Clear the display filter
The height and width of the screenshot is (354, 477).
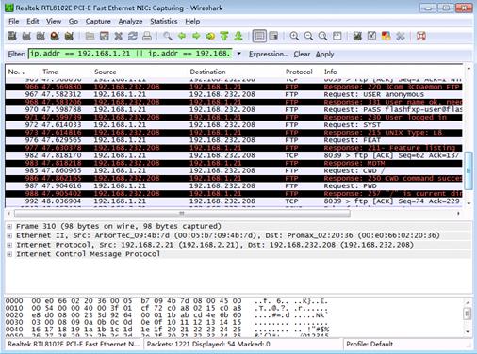pyautogui.click(x=302, y=54)
